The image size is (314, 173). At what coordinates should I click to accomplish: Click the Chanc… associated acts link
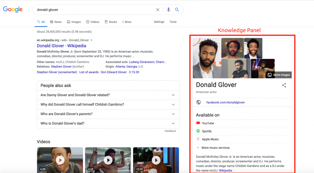click(161, 62)
